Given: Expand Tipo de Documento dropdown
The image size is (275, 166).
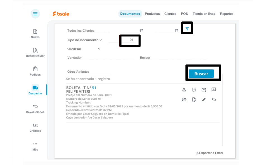Looking at the screenshot, I should point(84,40).
